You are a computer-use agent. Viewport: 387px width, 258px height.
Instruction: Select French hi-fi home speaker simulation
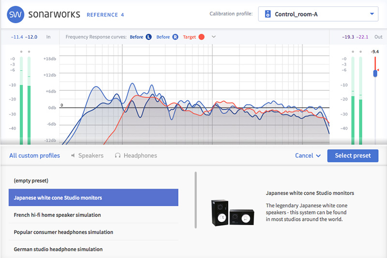pyautogui.click(x=93, y=215)
